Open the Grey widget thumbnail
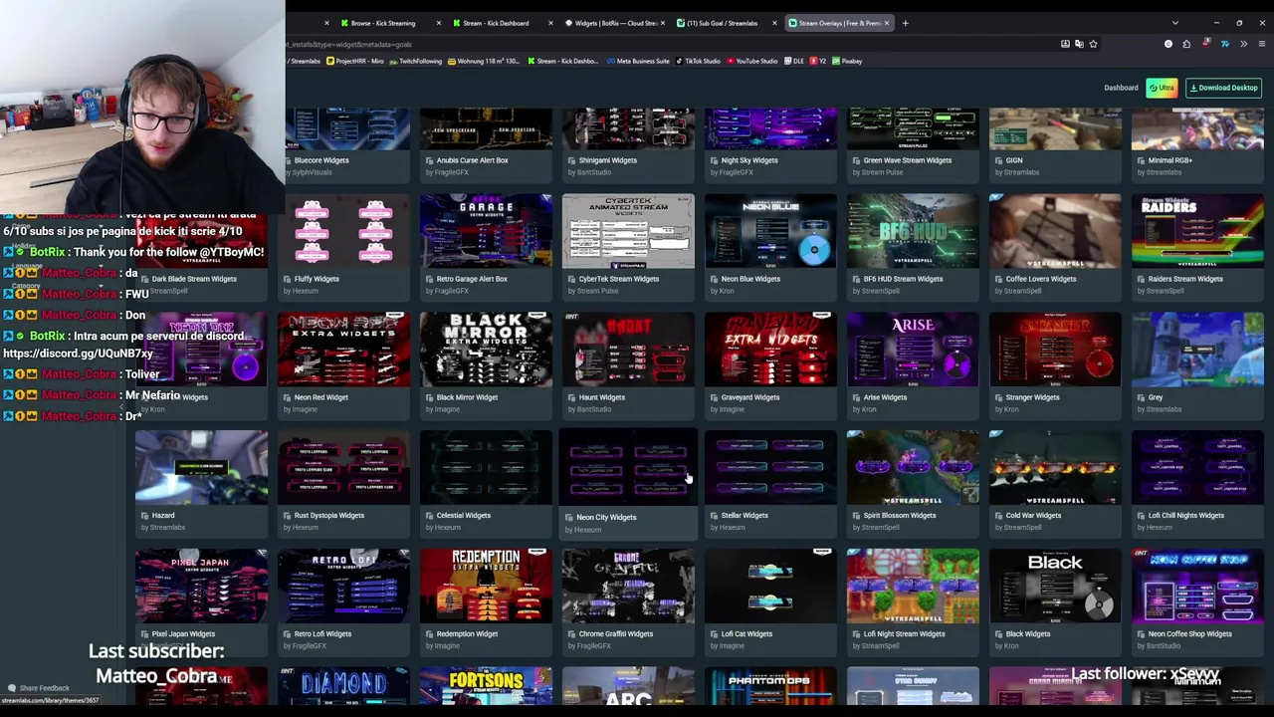Screen dimensions: 1274x717 1197,350
